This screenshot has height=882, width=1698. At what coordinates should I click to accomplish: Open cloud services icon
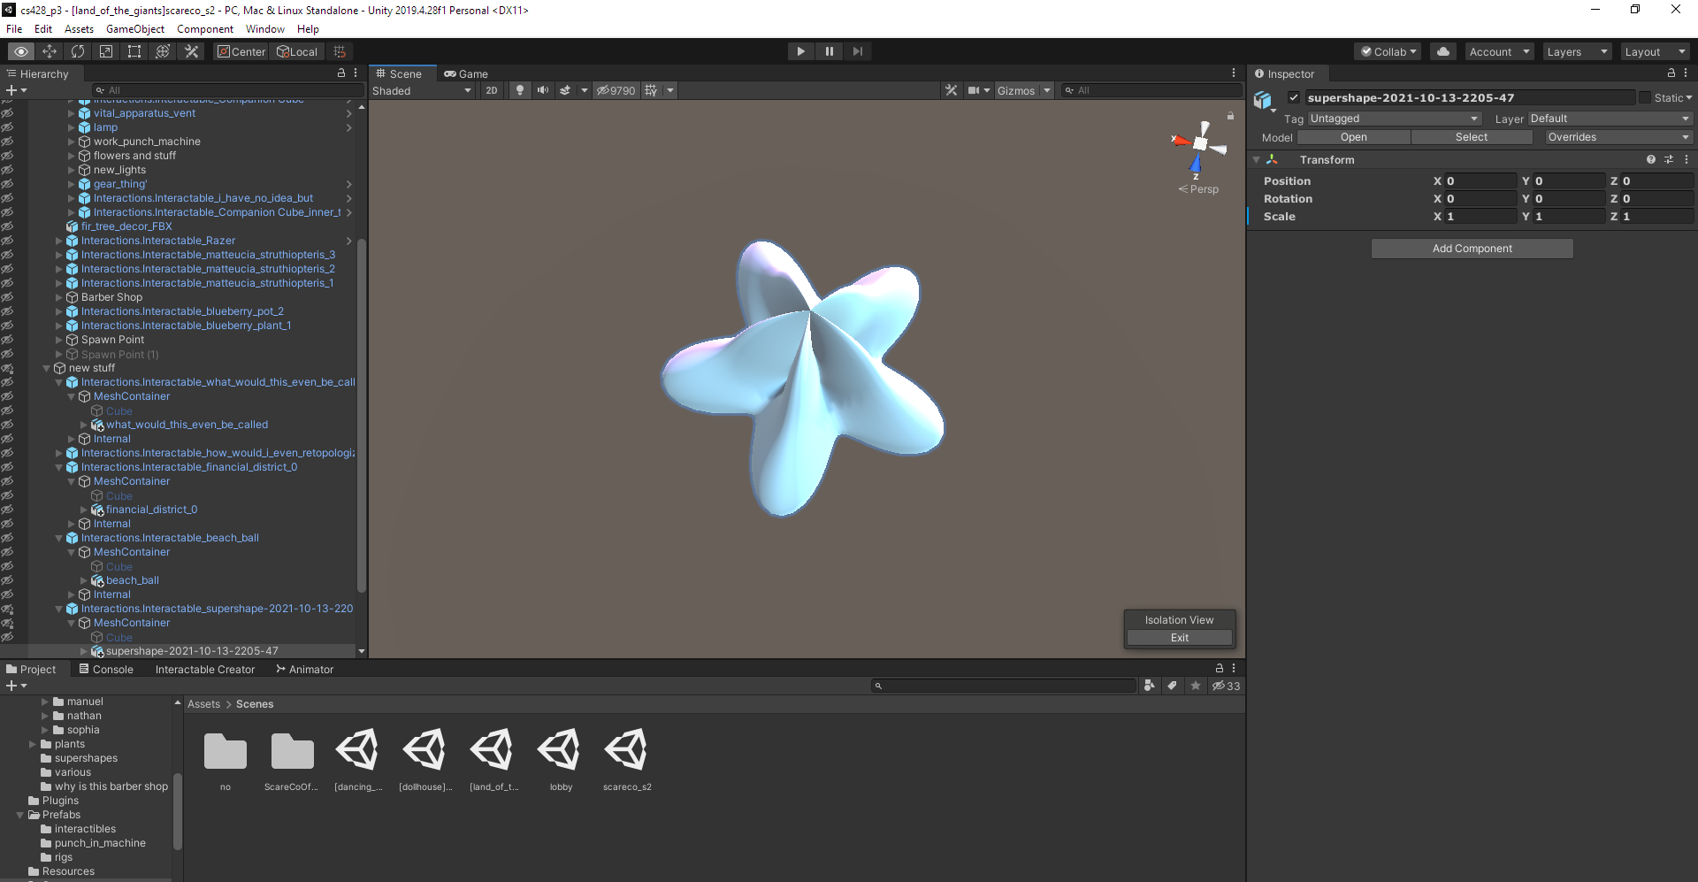(1443, 51)
